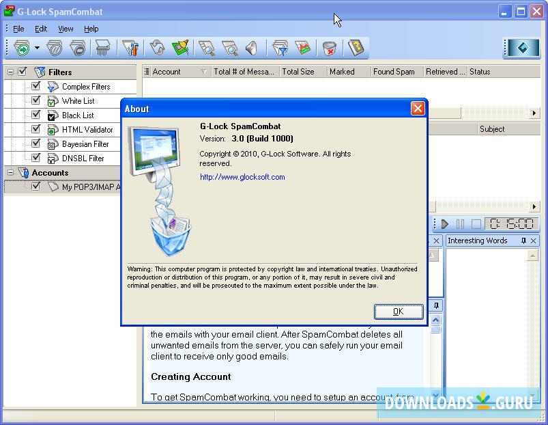Open the Edit menu
The height and width of the screenshot is (425, 548).
[x=41, y=29]
